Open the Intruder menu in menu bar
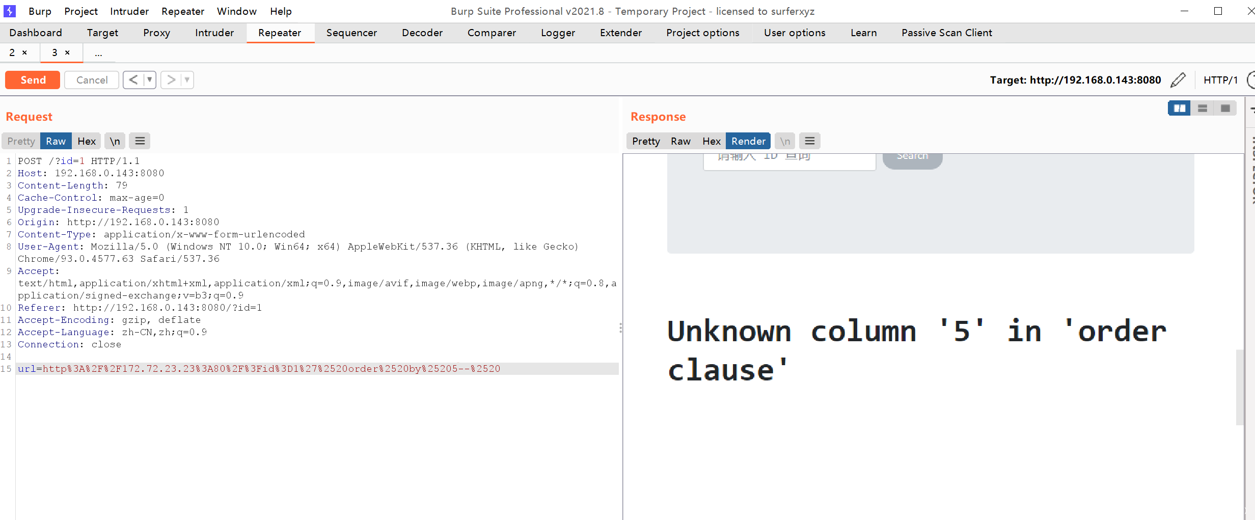The image size is (1255, 520). (129, 11)
